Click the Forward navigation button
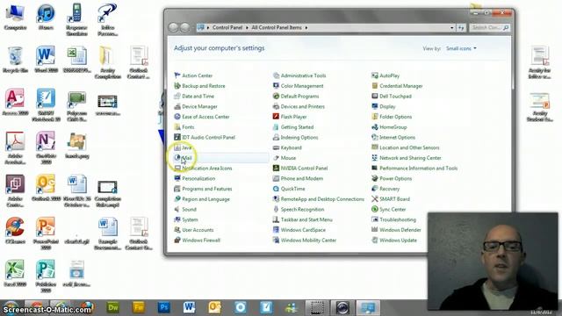The height and width of the screenshot is (316, 562). [185, 27]
